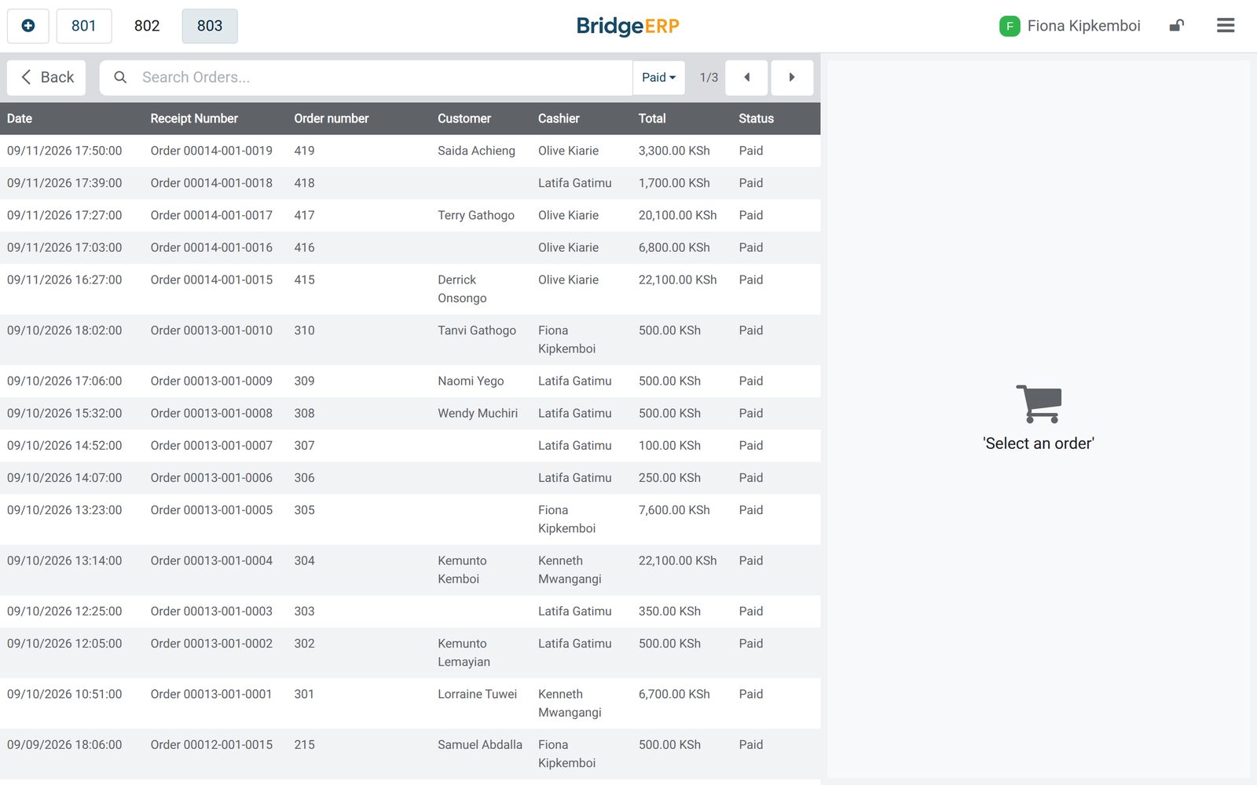
Task: Switch to order tab 802
Action: [x=147, y=26]
